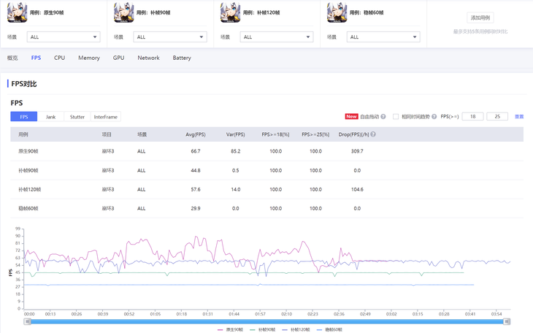Image resolution: width=533 pixels, height=333 pixels.
Task: Open scene dropdown for 原生90帧
Action: [64, 37]
